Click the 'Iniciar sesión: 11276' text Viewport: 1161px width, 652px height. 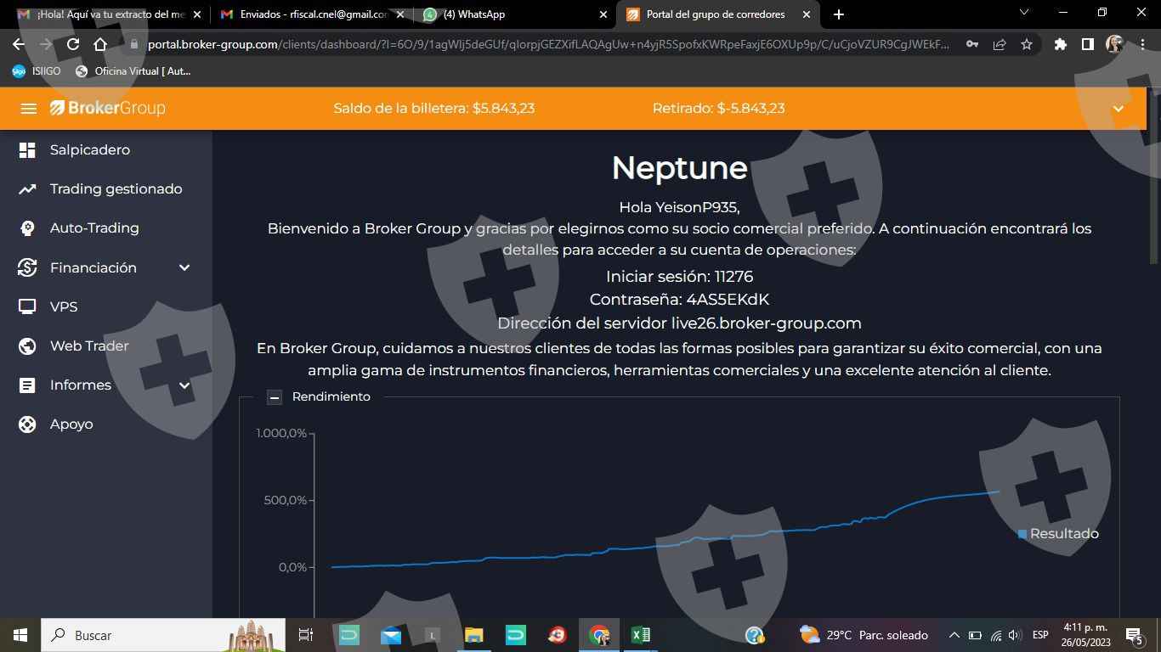pos(679,277)
